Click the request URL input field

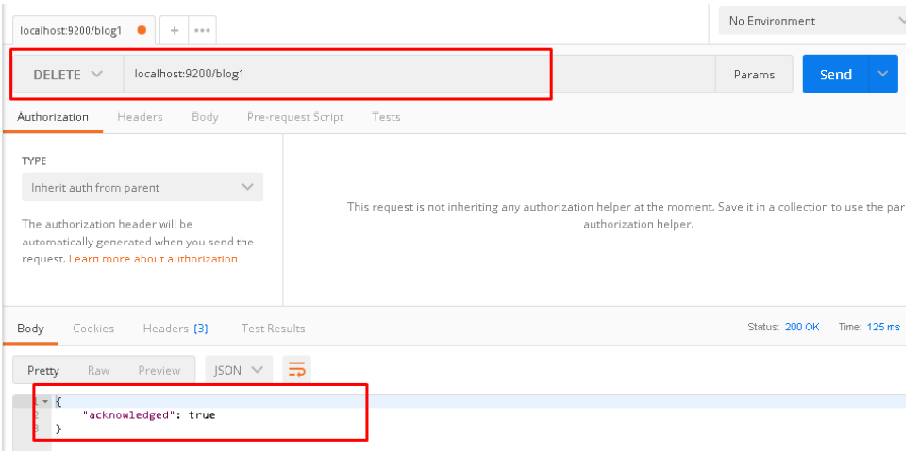(419, 75)
